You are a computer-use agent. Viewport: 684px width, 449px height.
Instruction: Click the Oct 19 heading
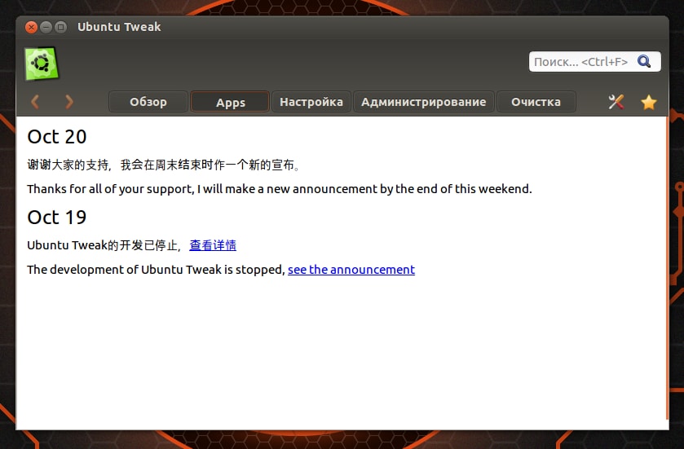[x=57, y=217]
